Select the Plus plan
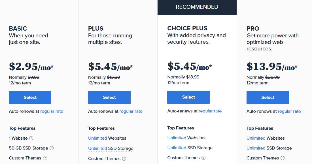This screenshot has height=164, width=312. click(x=109, y=97)
